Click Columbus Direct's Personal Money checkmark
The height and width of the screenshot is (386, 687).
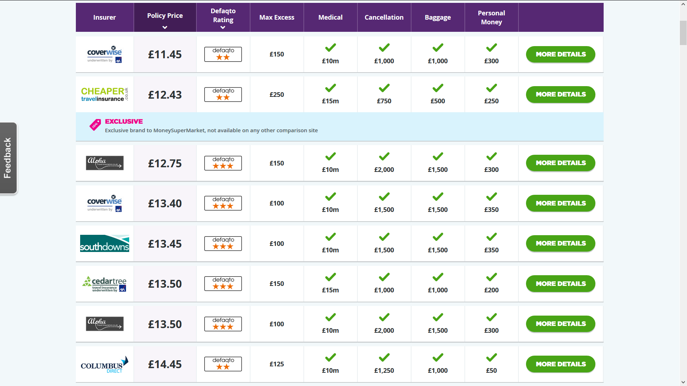(x=491, y=357)
